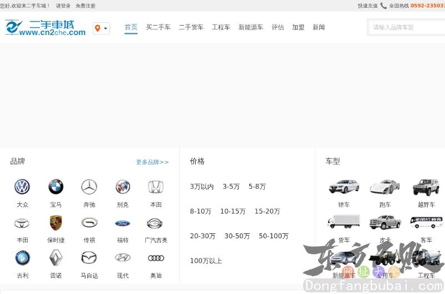Choose the Trumpchi (传祺) brand logo
This screenshot has height=294, width=445.
[89, 223]
